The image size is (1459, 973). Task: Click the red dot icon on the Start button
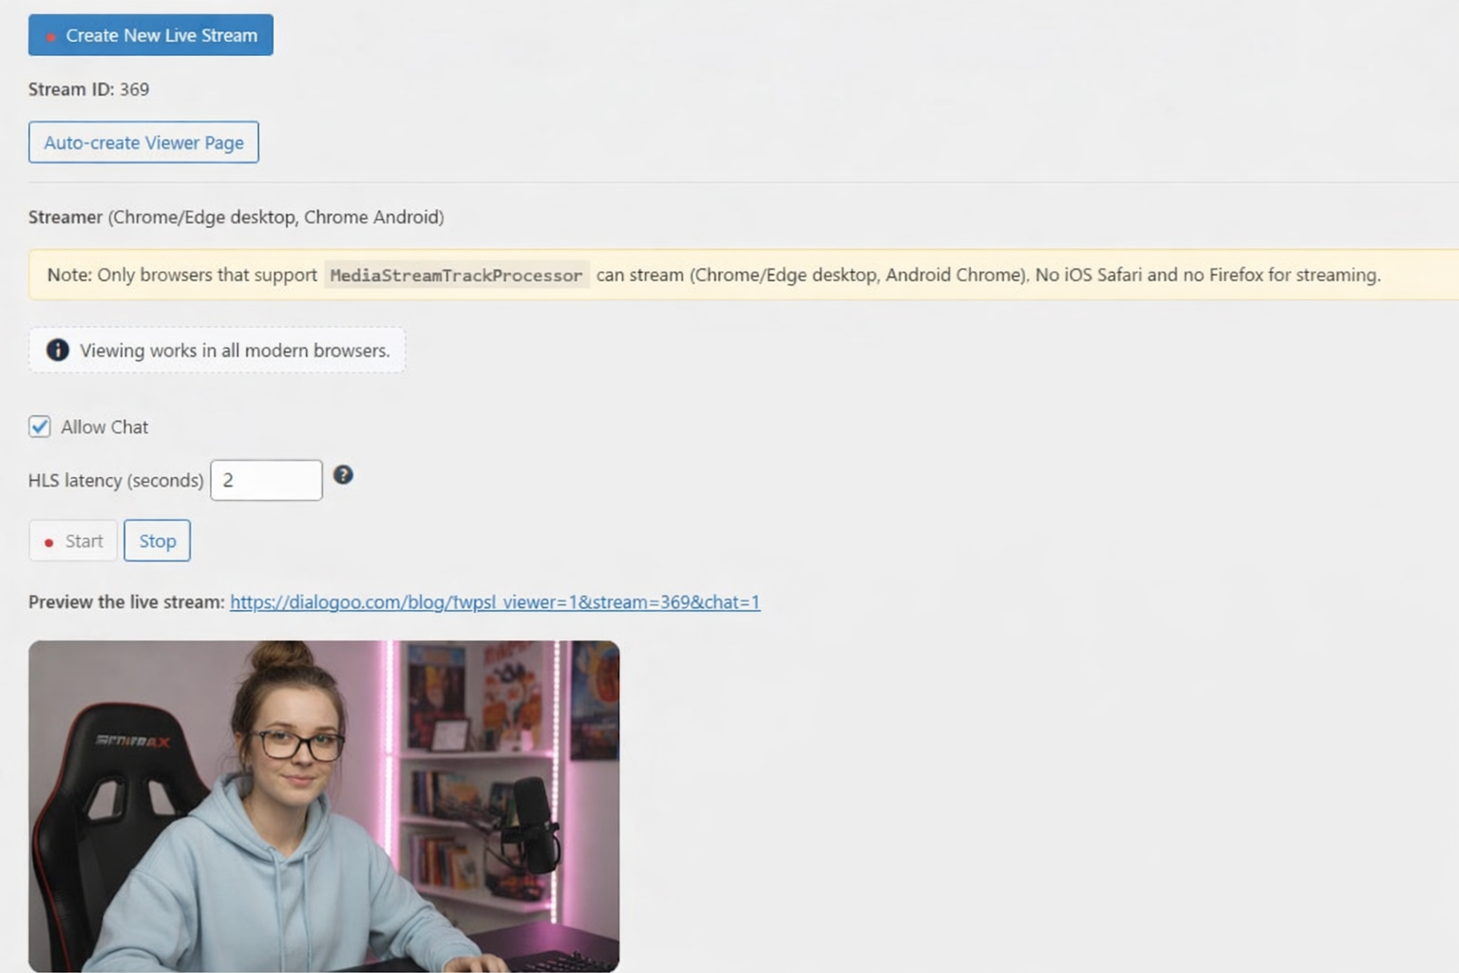coord(49,543)
